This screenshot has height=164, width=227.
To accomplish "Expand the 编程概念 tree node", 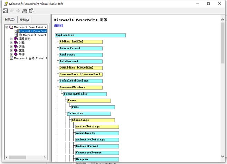I will [x=11, y=39].
